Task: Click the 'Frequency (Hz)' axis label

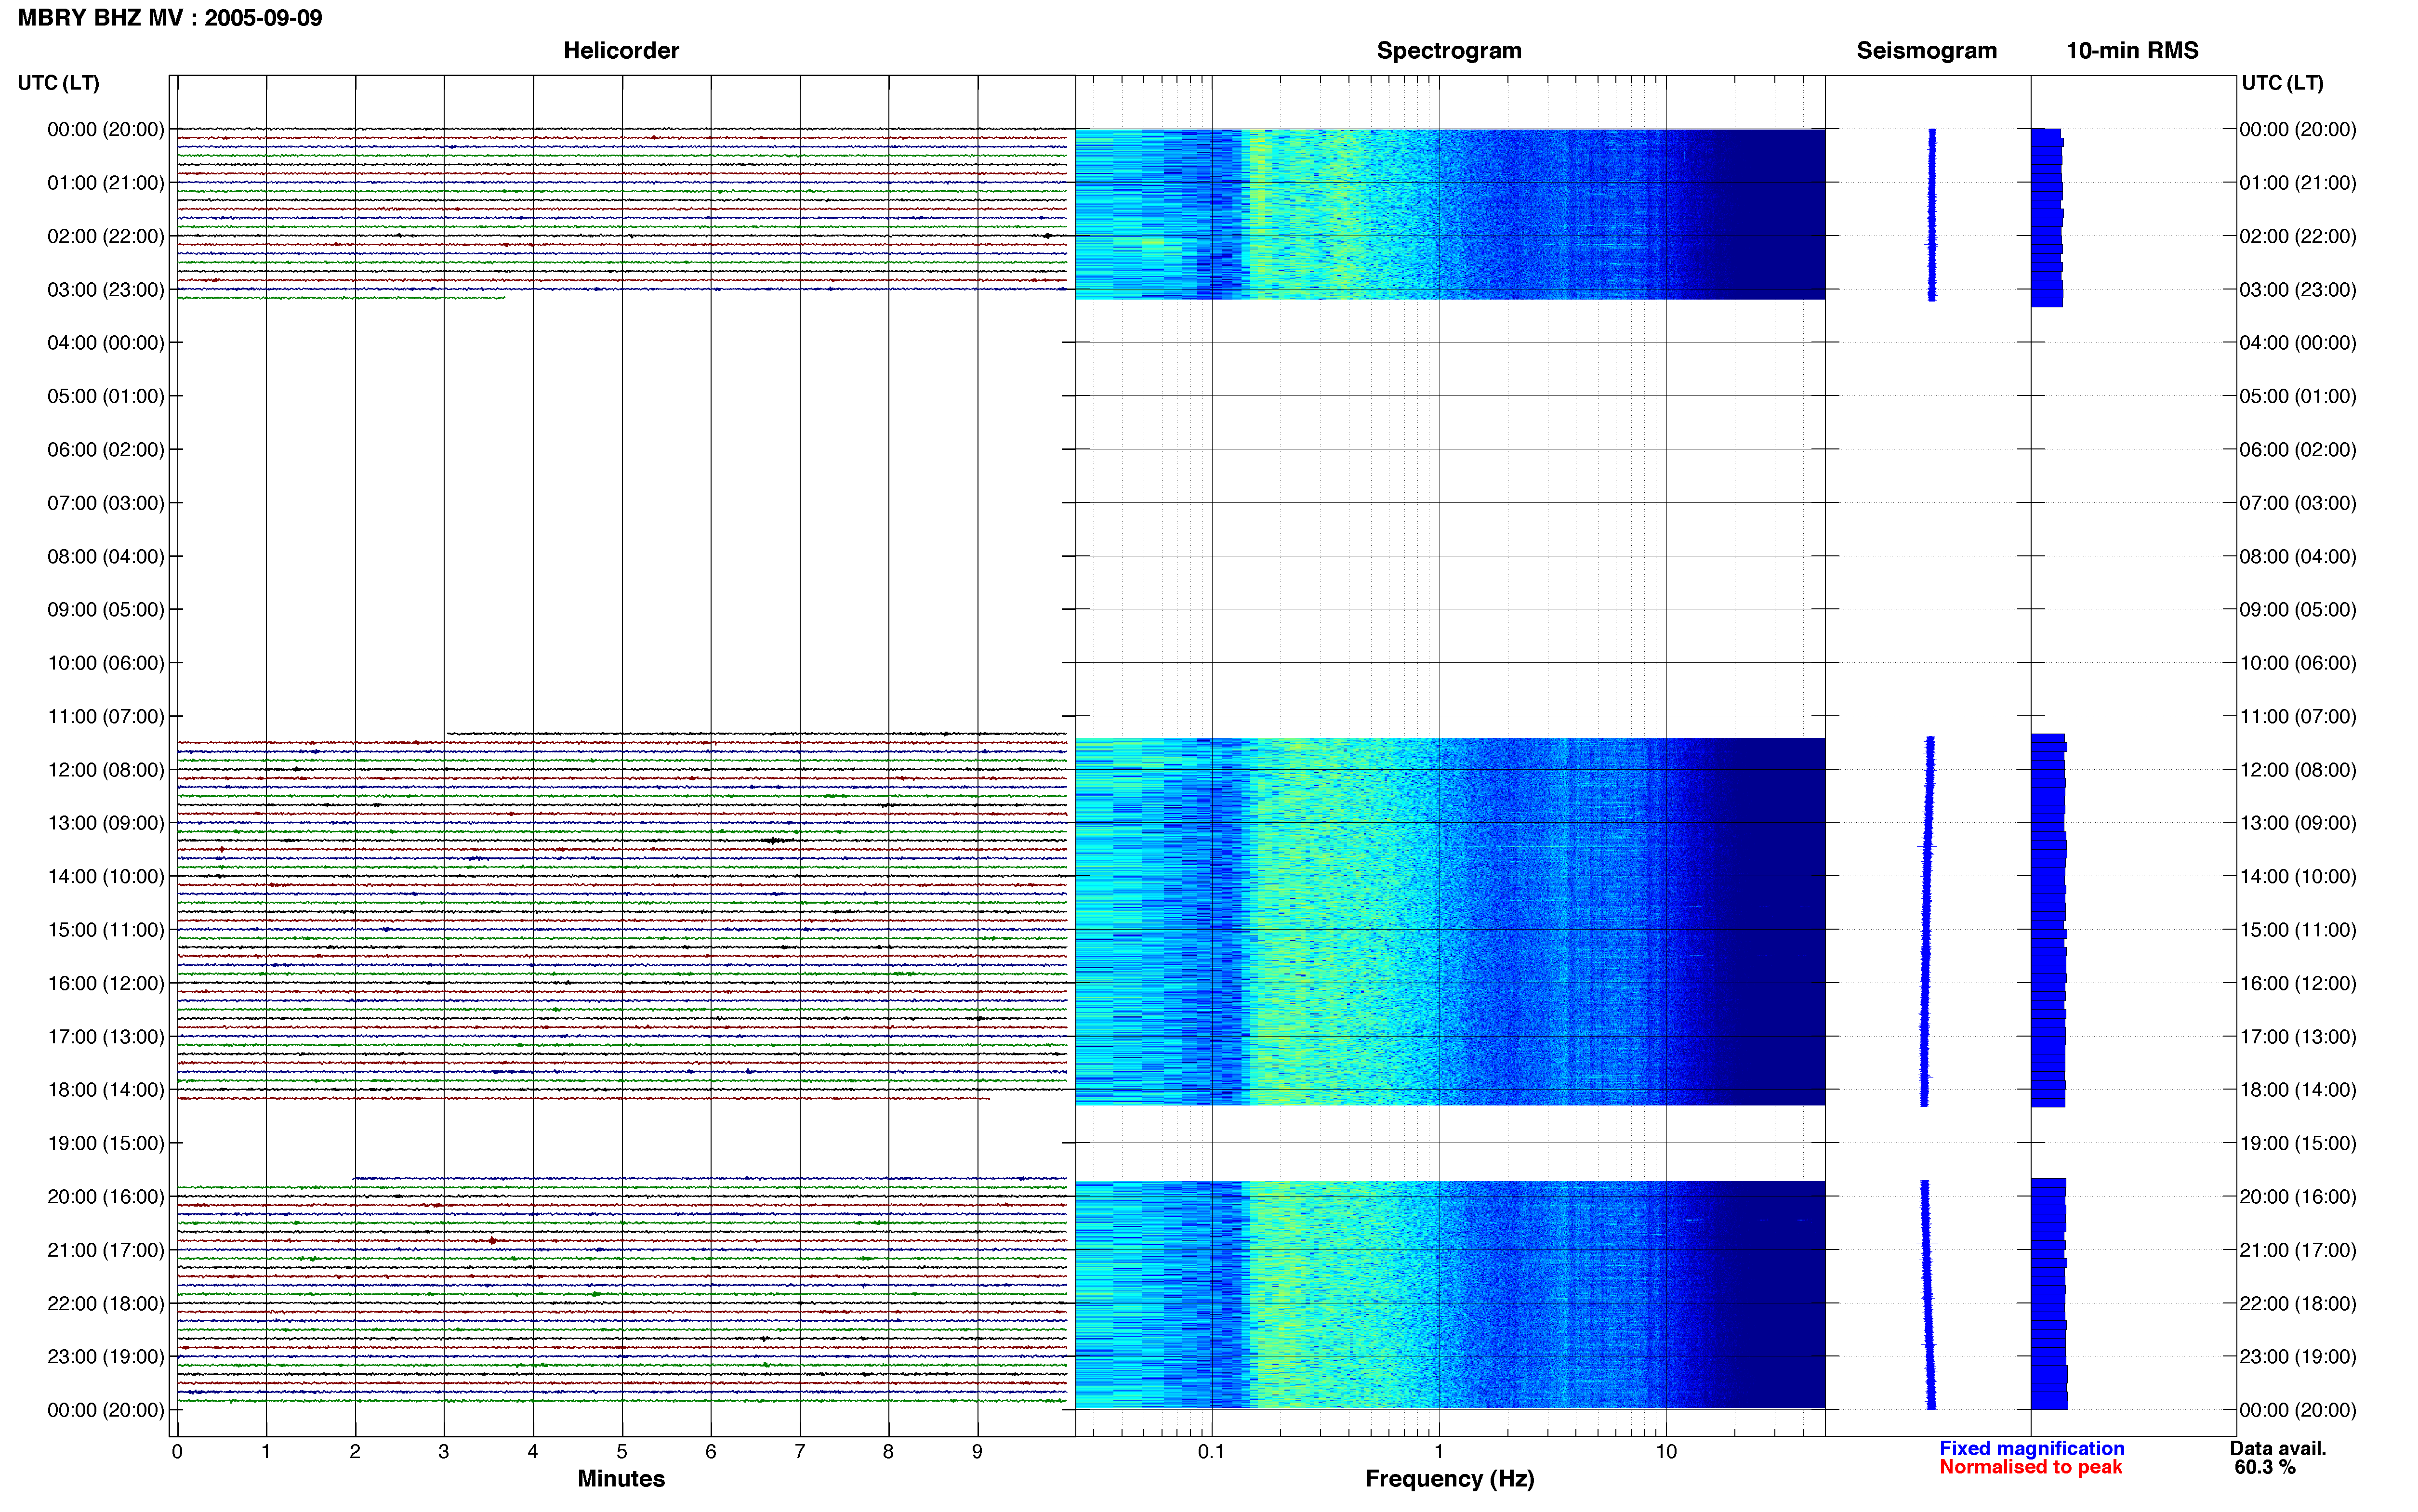Action: tap(1449, 1479)
